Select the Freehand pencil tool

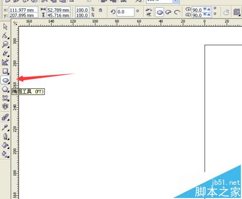pyautogui.click(x=5, y=53)
